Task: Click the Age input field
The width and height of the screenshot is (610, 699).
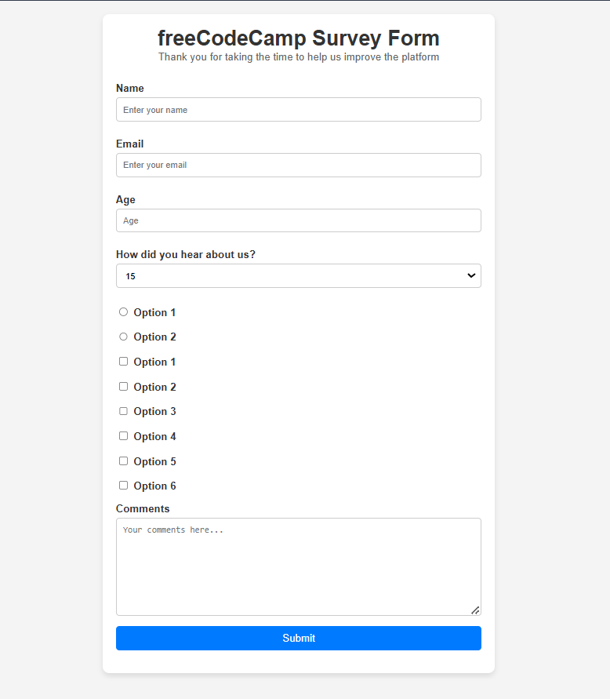Action: point(298,220)
